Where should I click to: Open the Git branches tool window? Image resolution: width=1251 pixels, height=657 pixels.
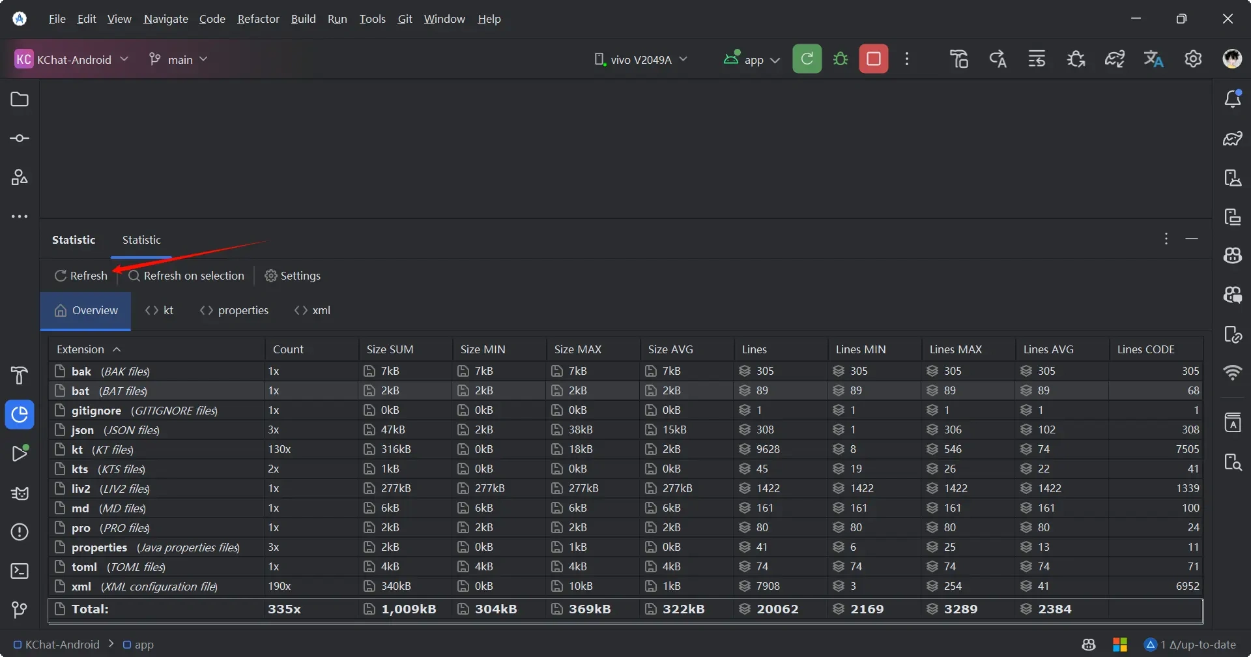click(20, 610)
